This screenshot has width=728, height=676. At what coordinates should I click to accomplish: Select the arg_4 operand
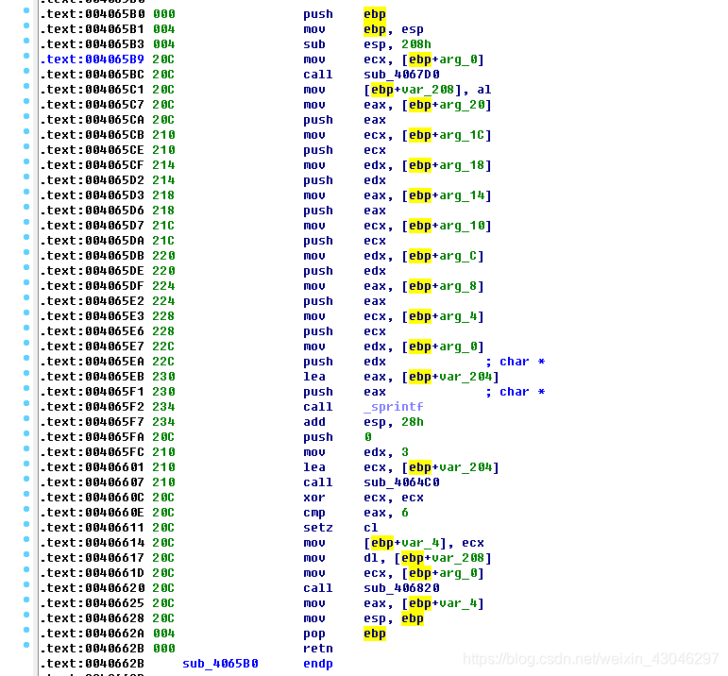pyautogui.click(x=458, y=316)
